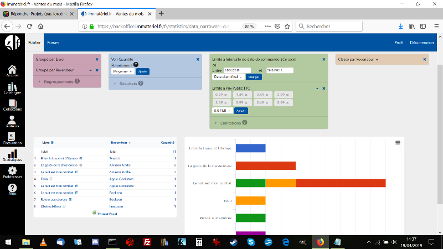Toggle sort order on Classé par Revendeur
This screenshot has width=443, height=249.
pos(377,59)
